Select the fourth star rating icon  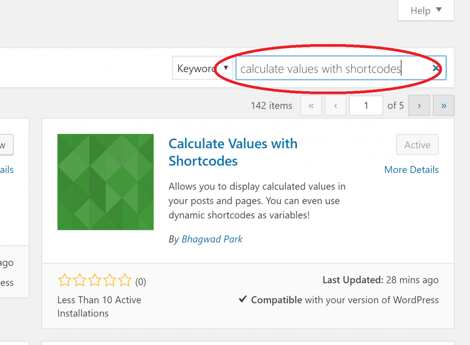click(109, 280)
